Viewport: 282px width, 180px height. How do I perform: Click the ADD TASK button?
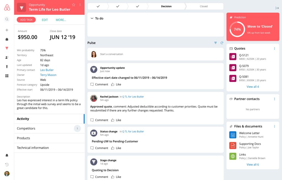click(x=26, y=20)
